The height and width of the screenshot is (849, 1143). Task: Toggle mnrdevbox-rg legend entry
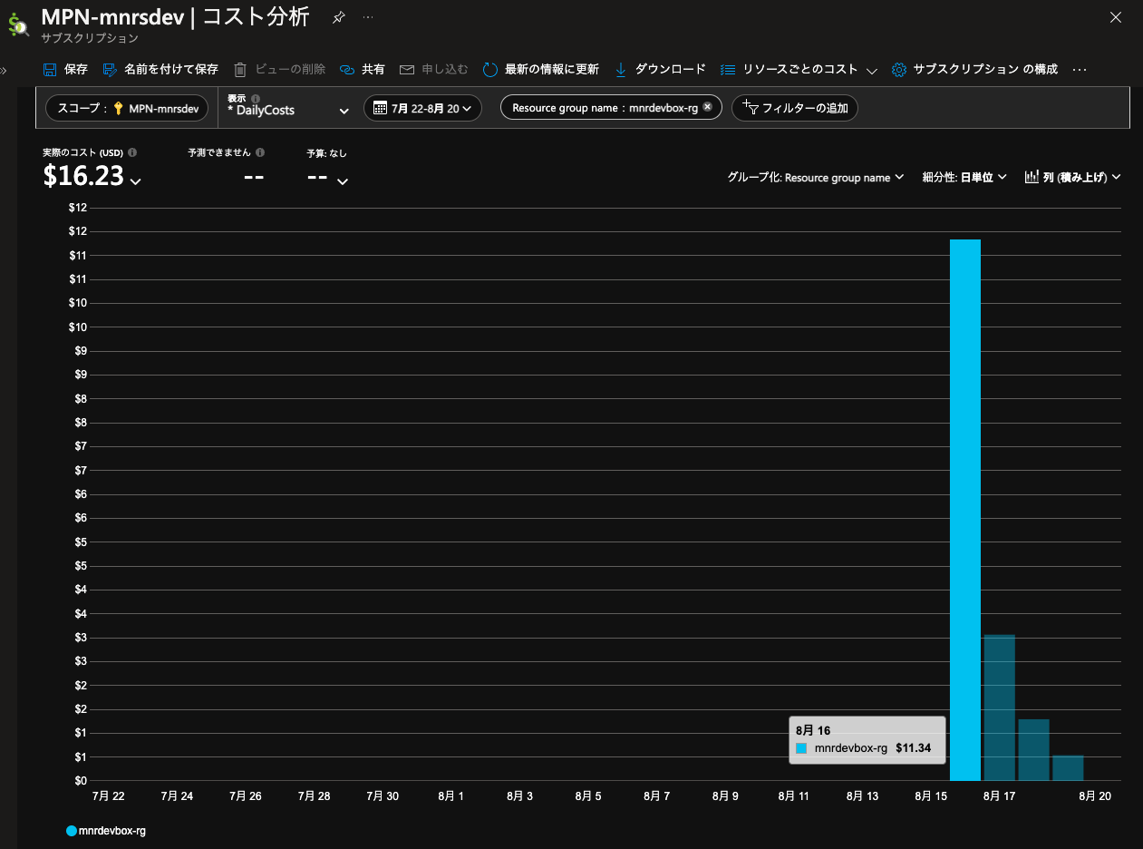[x=107, y=830]
